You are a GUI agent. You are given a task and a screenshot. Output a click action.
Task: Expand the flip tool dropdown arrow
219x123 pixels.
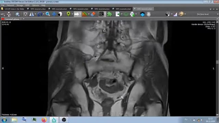(x=36, y=14)
